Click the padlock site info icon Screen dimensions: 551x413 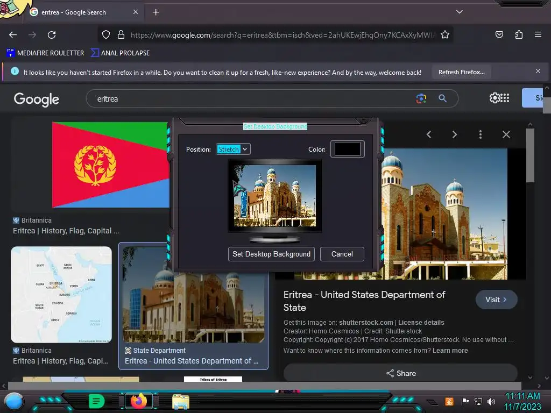(121, 34)
